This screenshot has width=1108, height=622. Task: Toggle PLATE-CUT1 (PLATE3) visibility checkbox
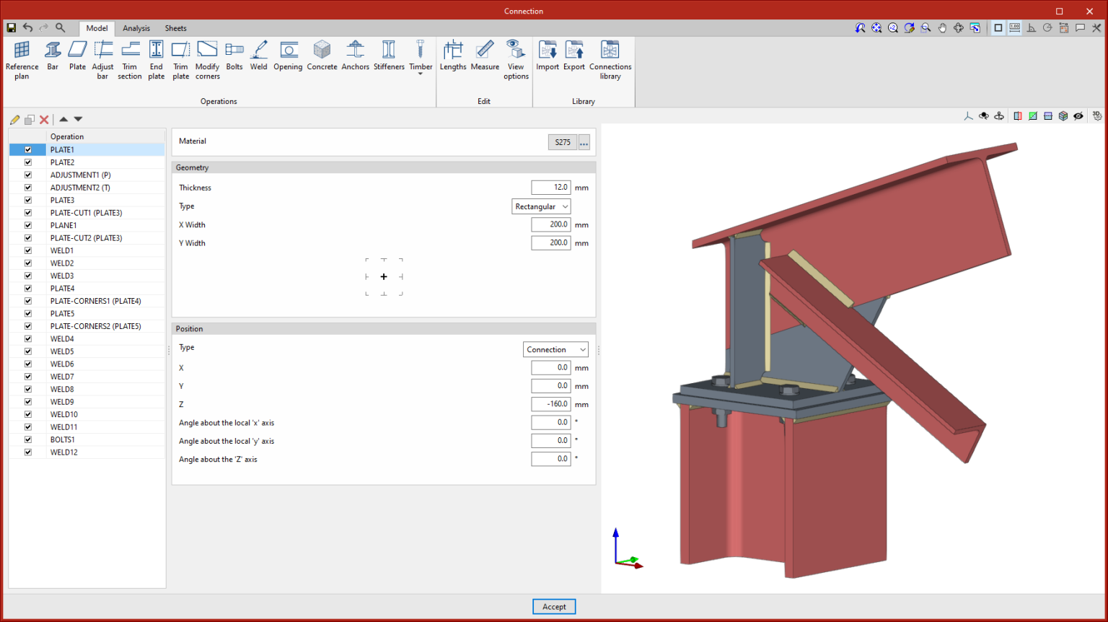pyautogui.click(x=27, y=212)
